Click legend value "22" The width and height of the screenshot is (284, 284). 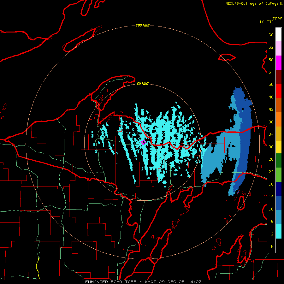(271, 172)
